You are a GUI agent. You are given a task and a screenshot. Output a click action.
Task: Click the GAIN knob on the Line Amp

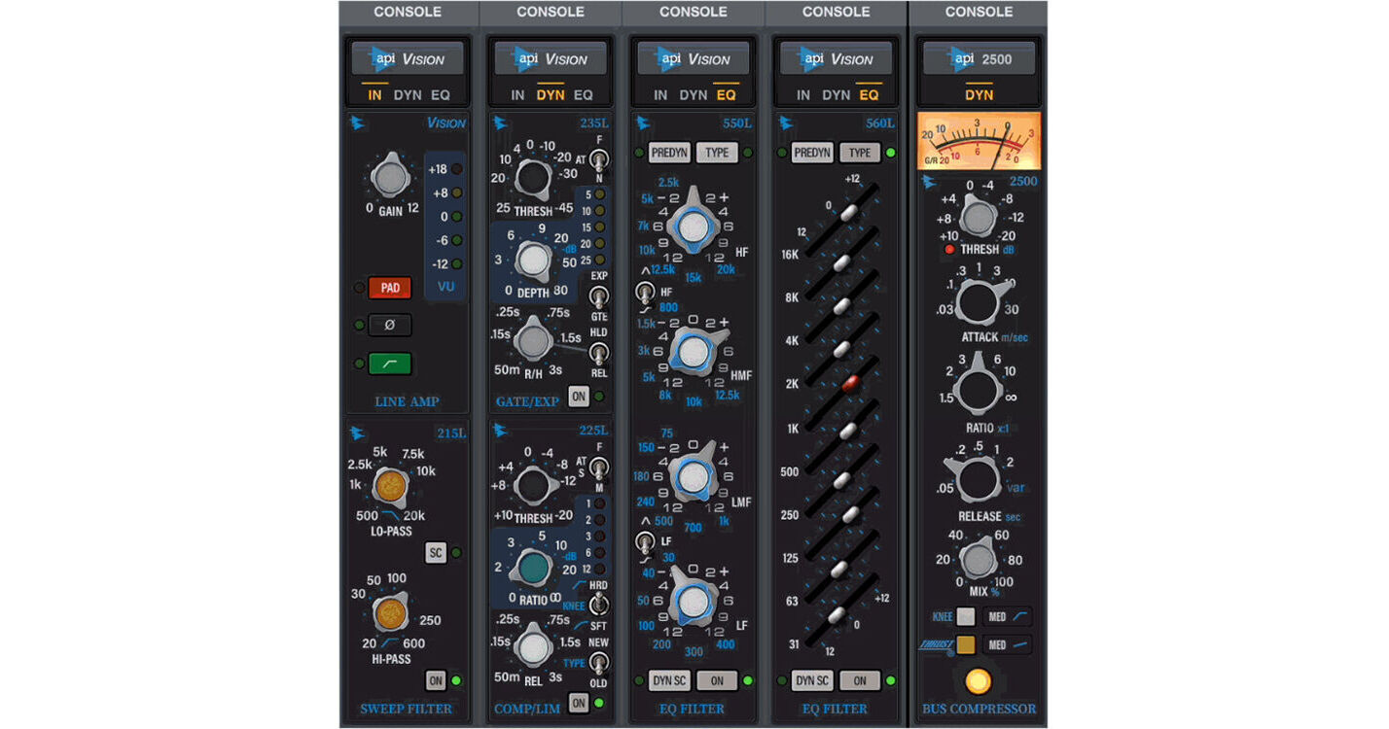[x=389, y=178]
